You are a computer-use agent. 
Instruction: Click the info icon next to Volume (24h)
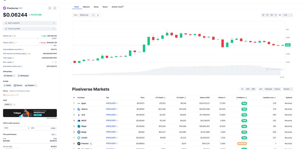(x=14, y=43)
